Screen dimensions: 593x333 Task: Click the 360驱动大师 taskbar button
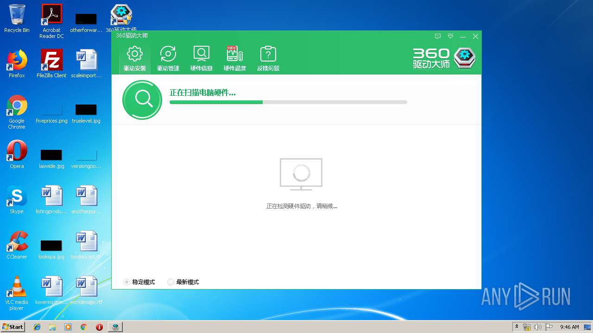coord(115,327)
